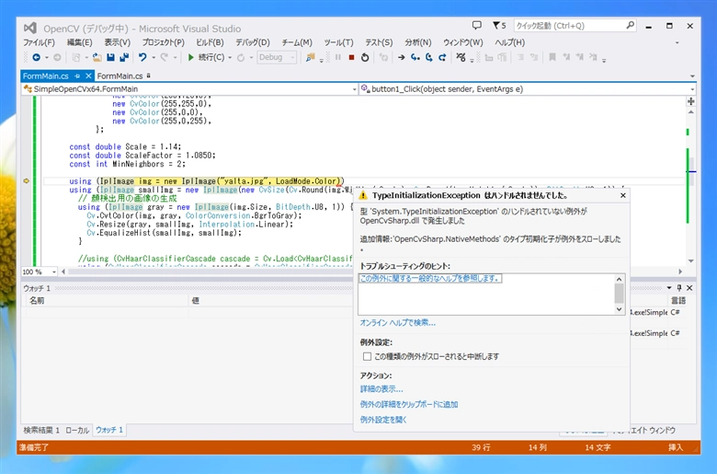Click 詳細の表示 link
Viewport: 717px width, 474px height.
point(381,389)
